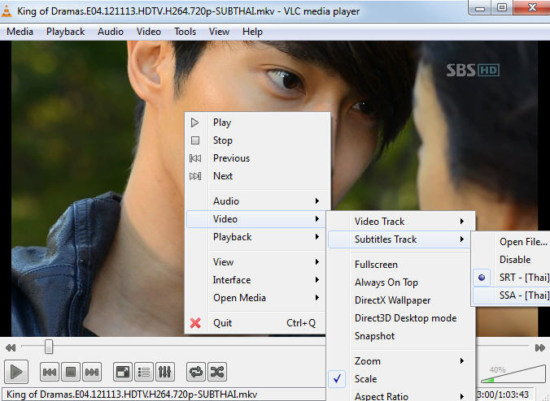Click the previous icon in context menu
Image resolution: width=550 pixels, height=401 pixels.
pos(195,158)
